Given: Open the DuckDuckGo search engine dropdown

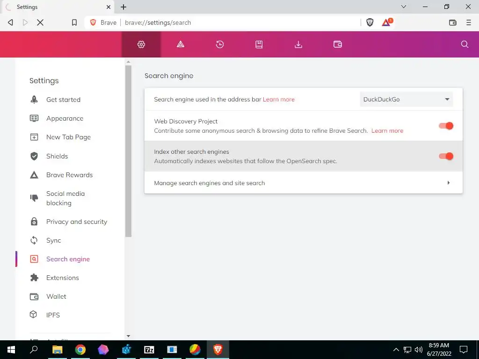Looking at the screenshot, I should [x=406, y=99].
